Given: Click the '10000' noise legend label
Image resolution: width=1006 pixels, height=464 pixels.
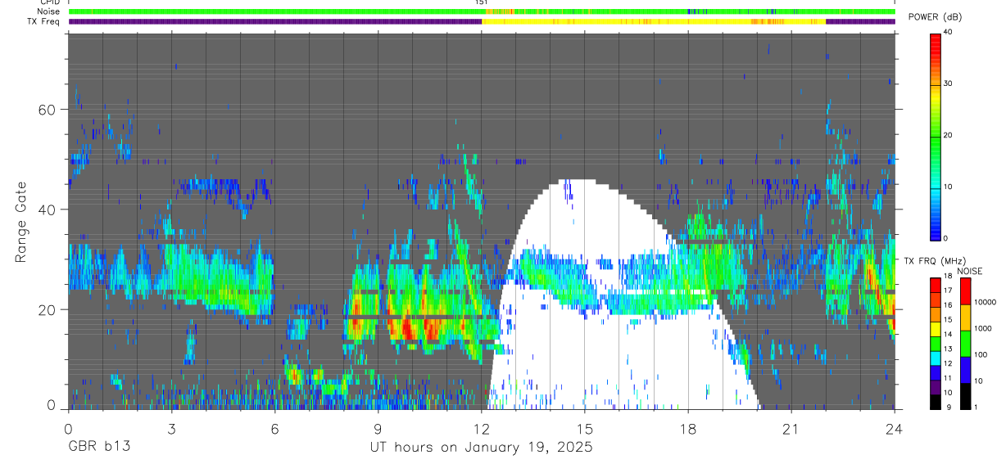Looking at the screenshot, I should pos(985,303).
